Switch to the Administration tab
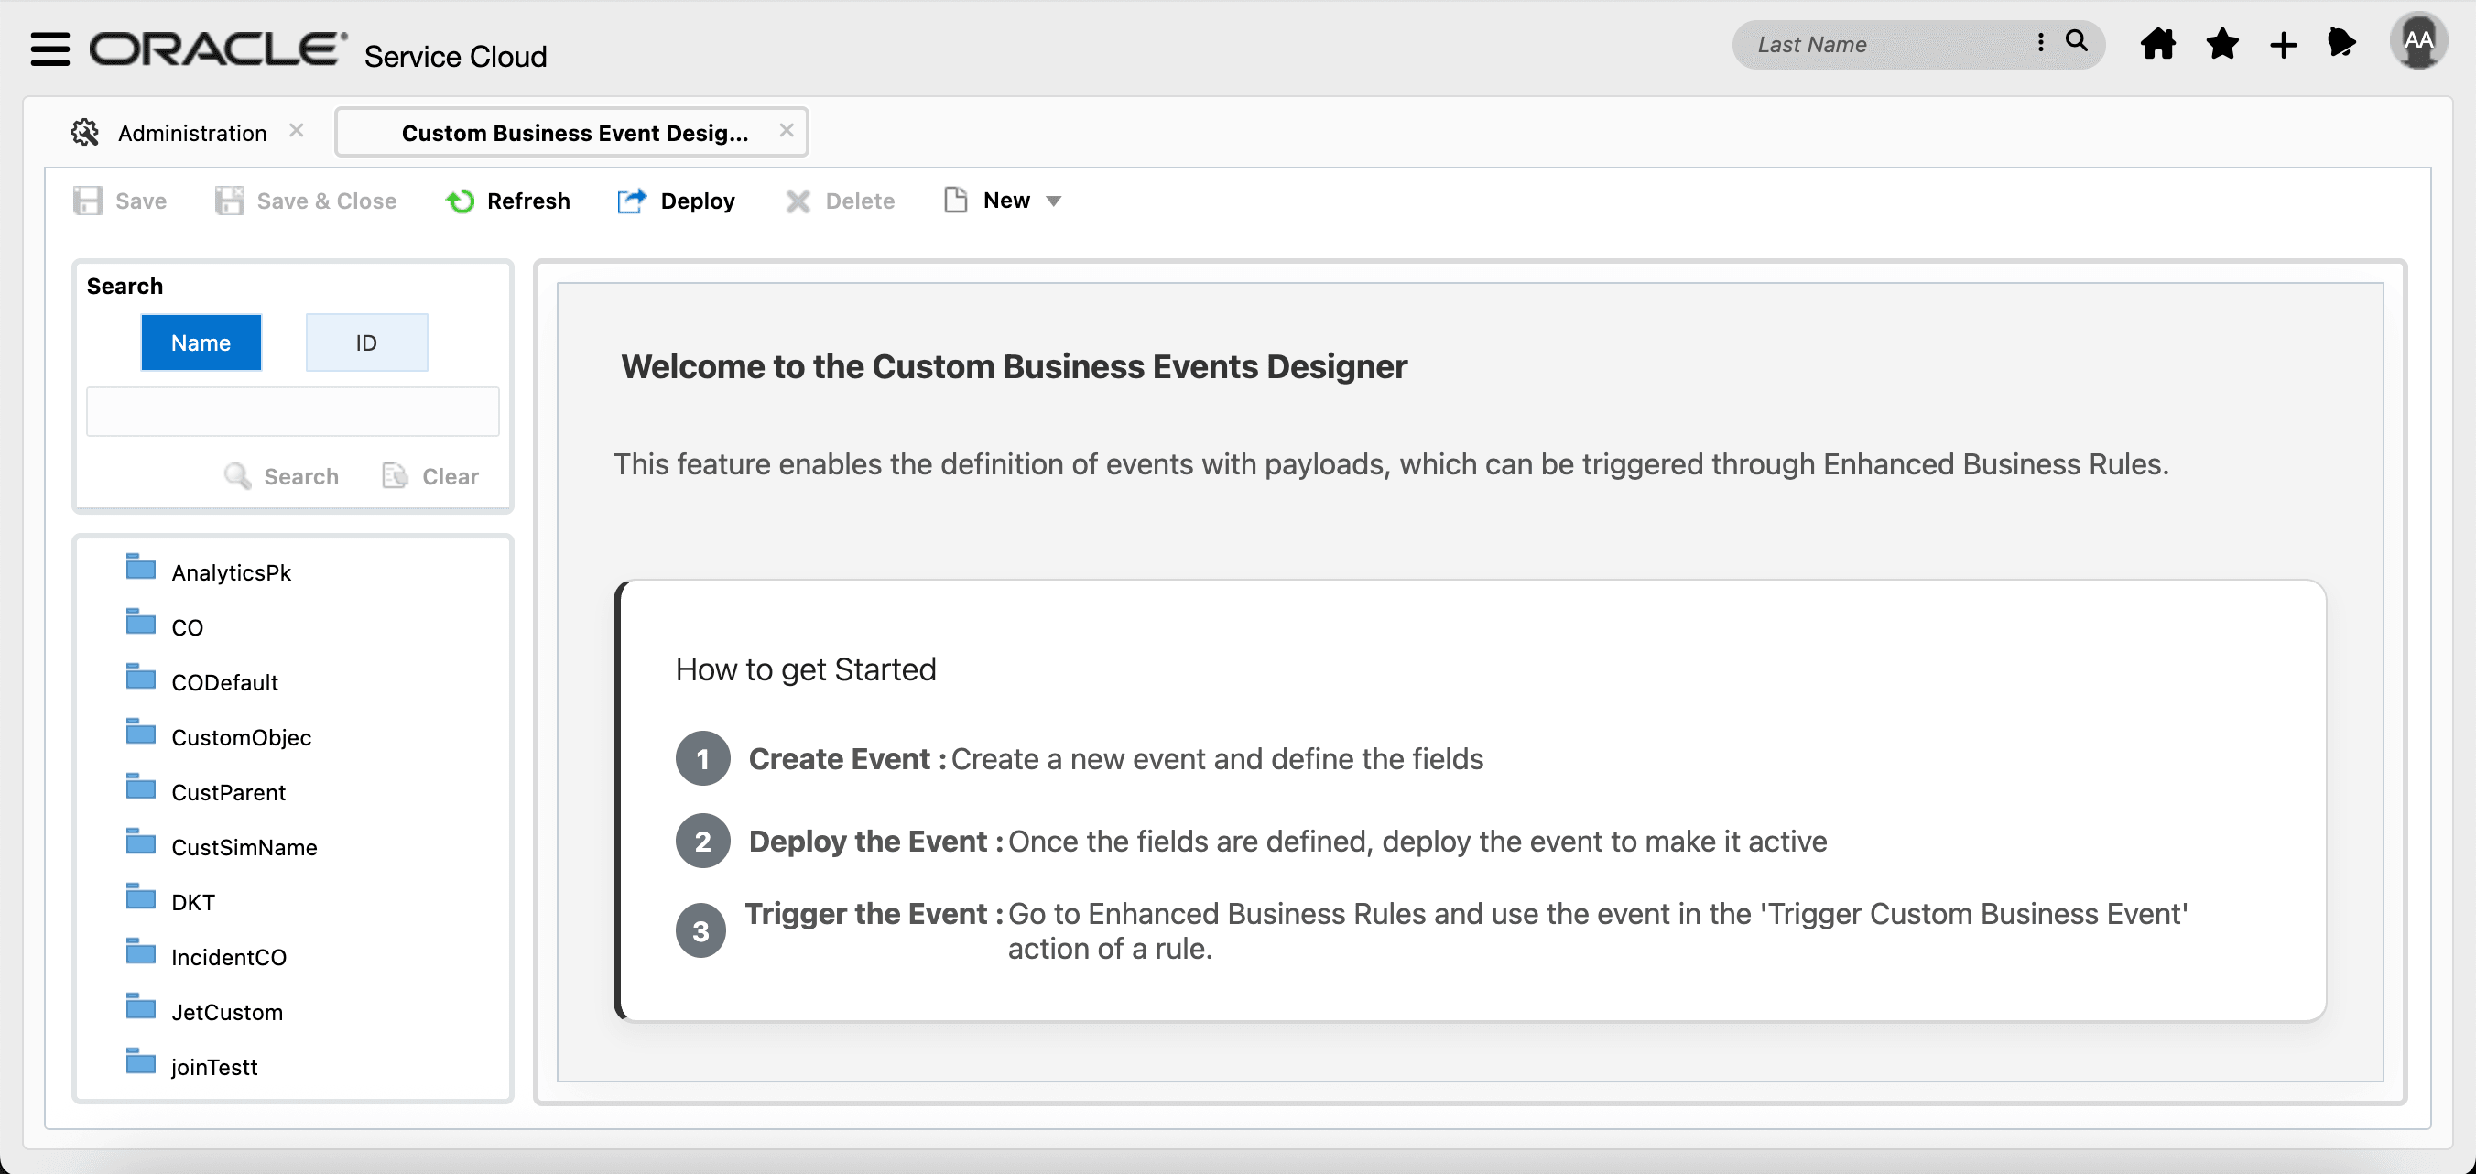This screenshot has width=2476, height=1174. (x=191, y=133)
